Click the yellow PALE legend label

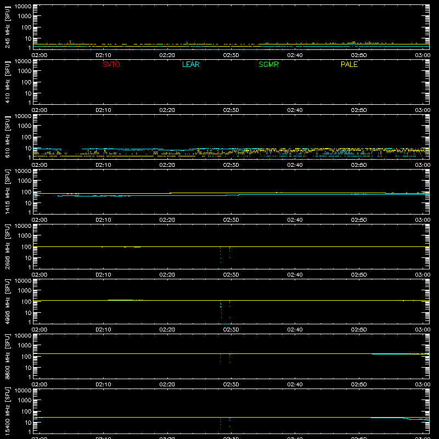(349, 64)
